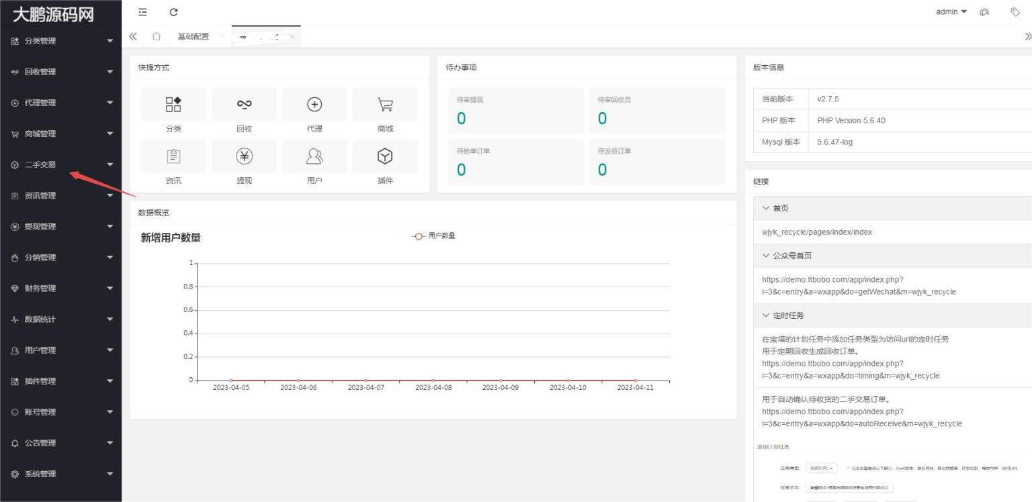Switch to the 基础配置 tab

(193, 36)
